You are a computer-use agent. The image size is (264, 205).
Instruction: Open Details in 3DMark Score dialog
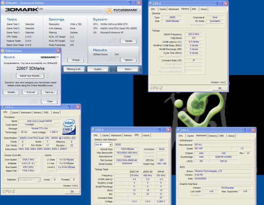(12, 92)
